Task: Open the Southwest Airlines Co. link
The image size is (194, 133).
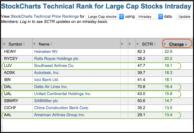Action: [x=54, y=65]
